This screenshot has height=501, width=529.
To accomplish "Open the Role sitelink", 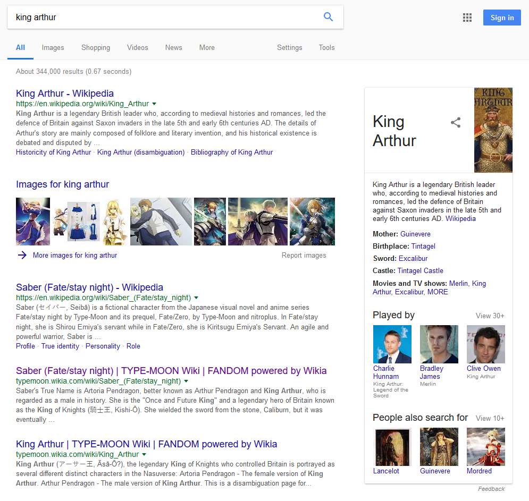I will click(x=133, y=346).
